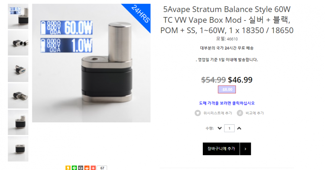325x170 pixels.
Task: Share product via gray email icon
Action: coord(81,168)
